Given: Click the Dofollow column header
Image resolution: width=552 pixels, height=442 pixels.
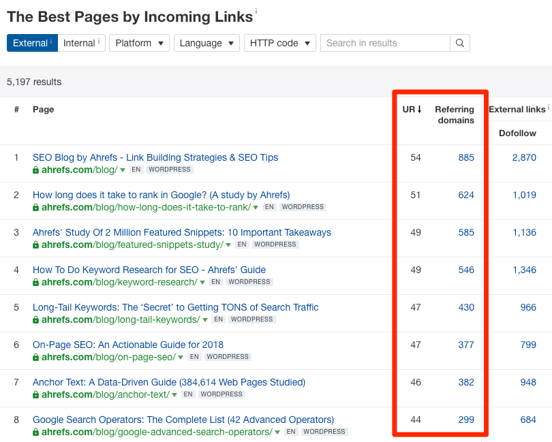Looking at the screenshot, I should 517,133.
